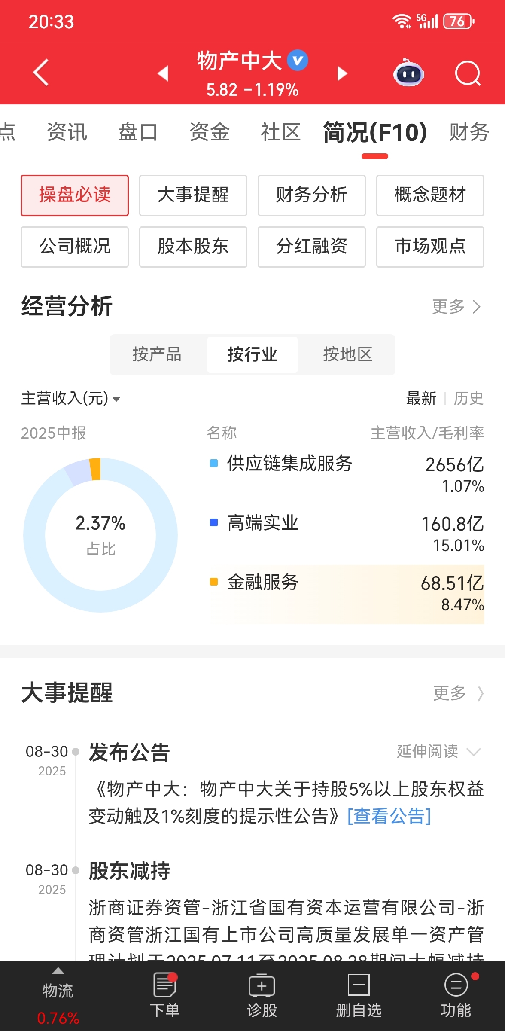Switch to the 资金 tab

pos(210,132)
